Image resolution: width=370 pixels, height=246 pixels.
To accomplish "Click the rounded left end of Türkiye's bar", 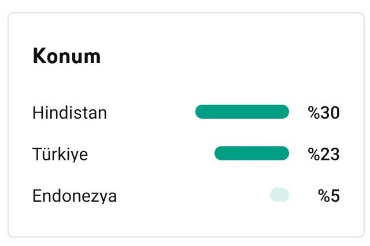I will [220, 153].
